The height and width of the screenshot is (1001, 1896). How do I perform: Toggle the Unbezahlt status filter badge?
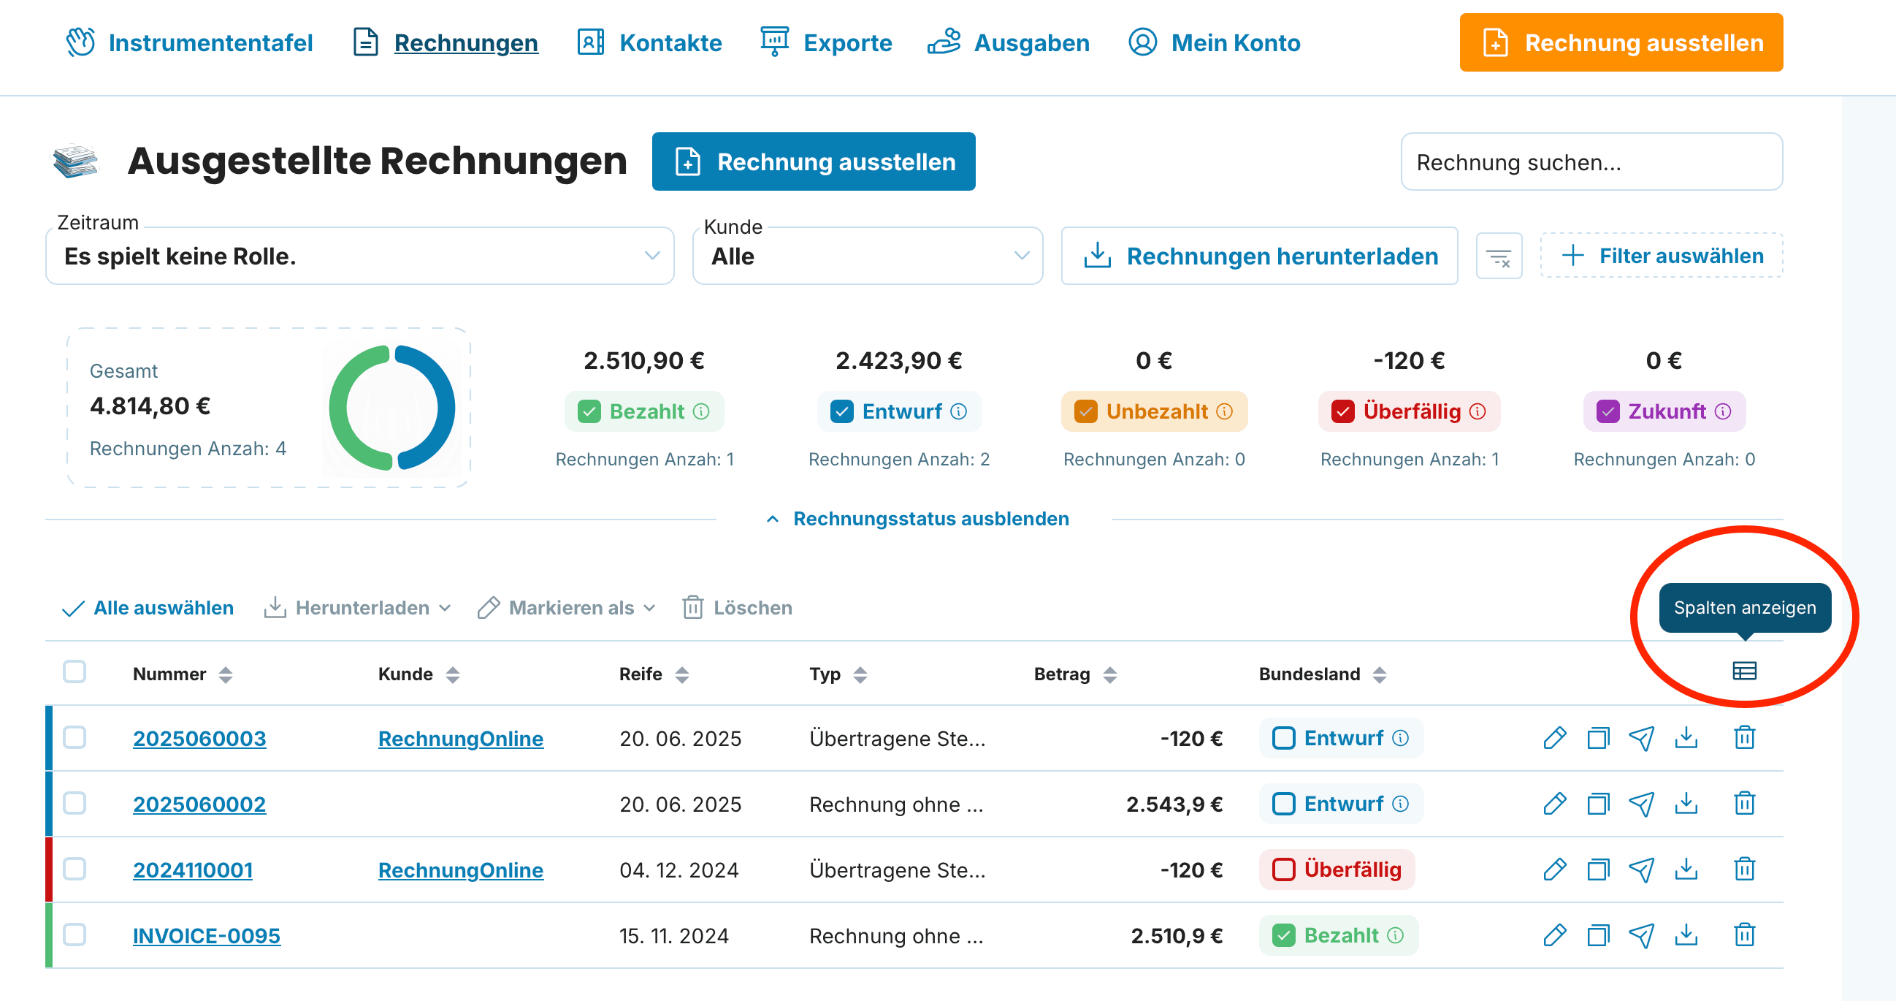pyautogui.click(x=1153, y=411)
